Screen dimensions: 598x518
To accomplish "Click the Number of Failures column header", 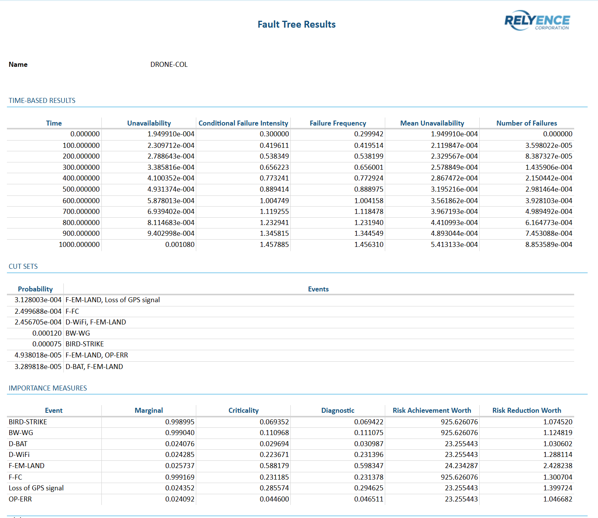I will pyautogui.click(x=527, y=123).
